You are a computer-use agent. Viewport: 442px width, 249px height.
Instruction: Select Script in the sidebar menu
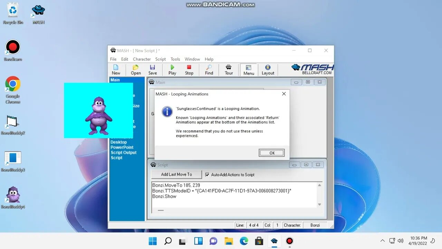point(116,158)
